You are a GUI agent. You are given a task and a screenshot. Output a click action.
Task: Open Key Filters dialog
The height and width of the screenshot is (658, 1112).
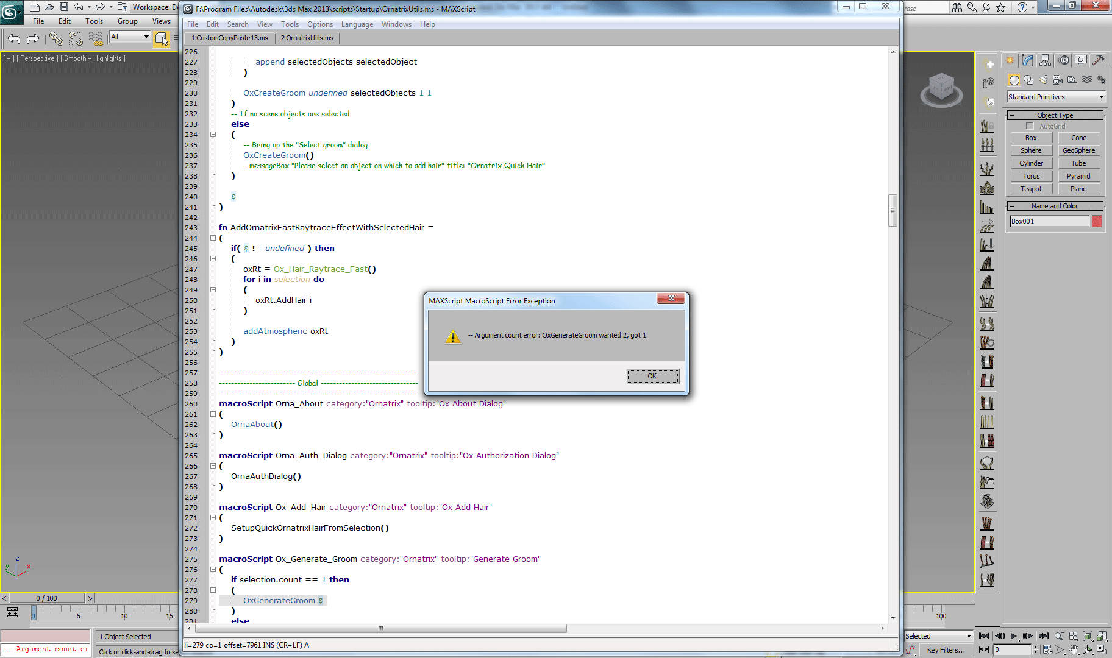pos(946,650)
